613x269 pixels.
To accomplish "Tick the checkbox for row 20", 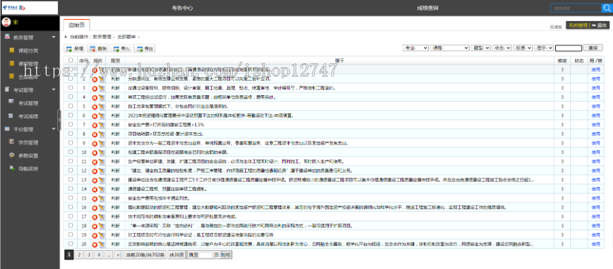I will click(x=70, y=244).
